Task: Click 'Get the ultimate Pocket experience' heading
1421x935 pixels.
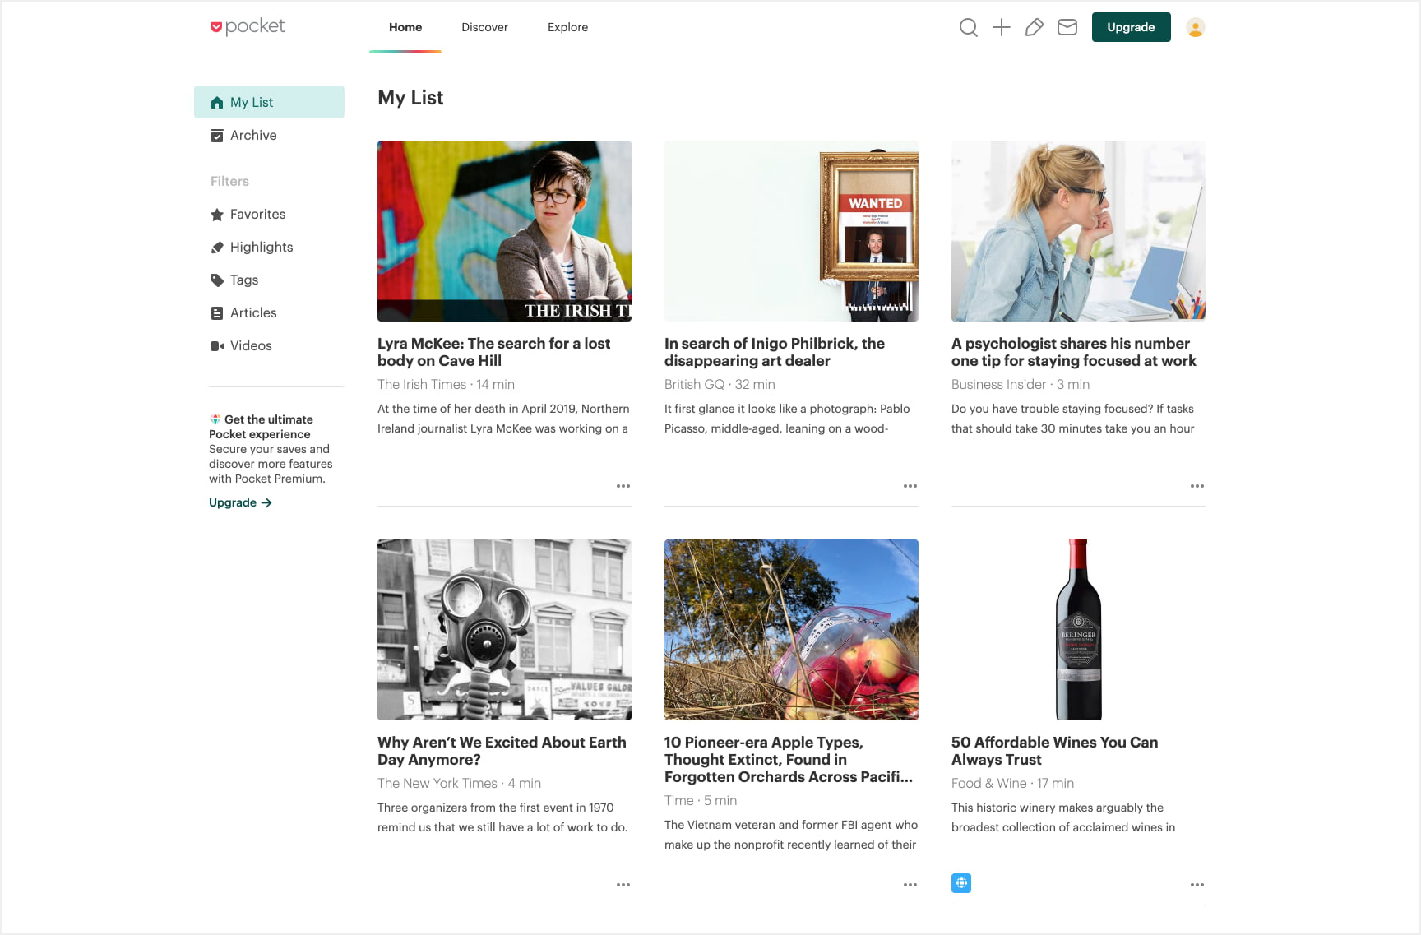Action: (261, 427)
